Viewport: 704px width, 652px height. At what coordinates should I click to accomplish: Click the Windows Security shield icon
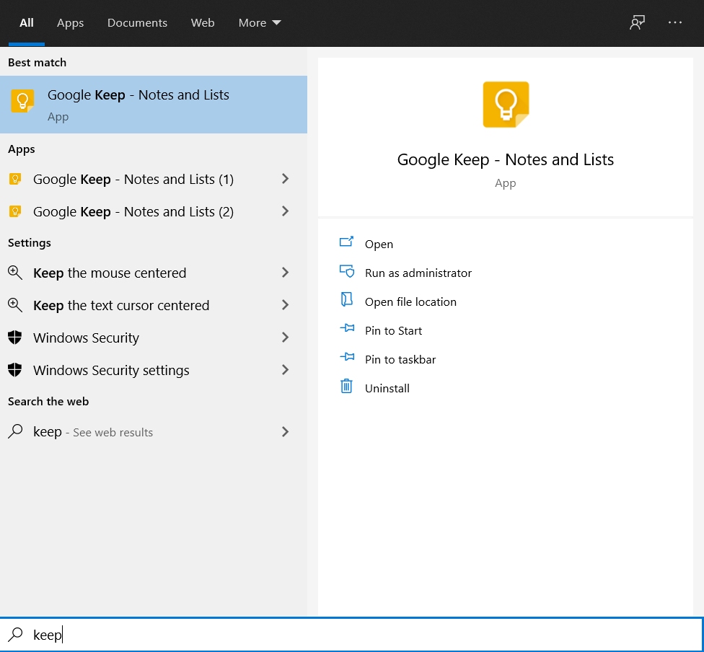point(15,338)
